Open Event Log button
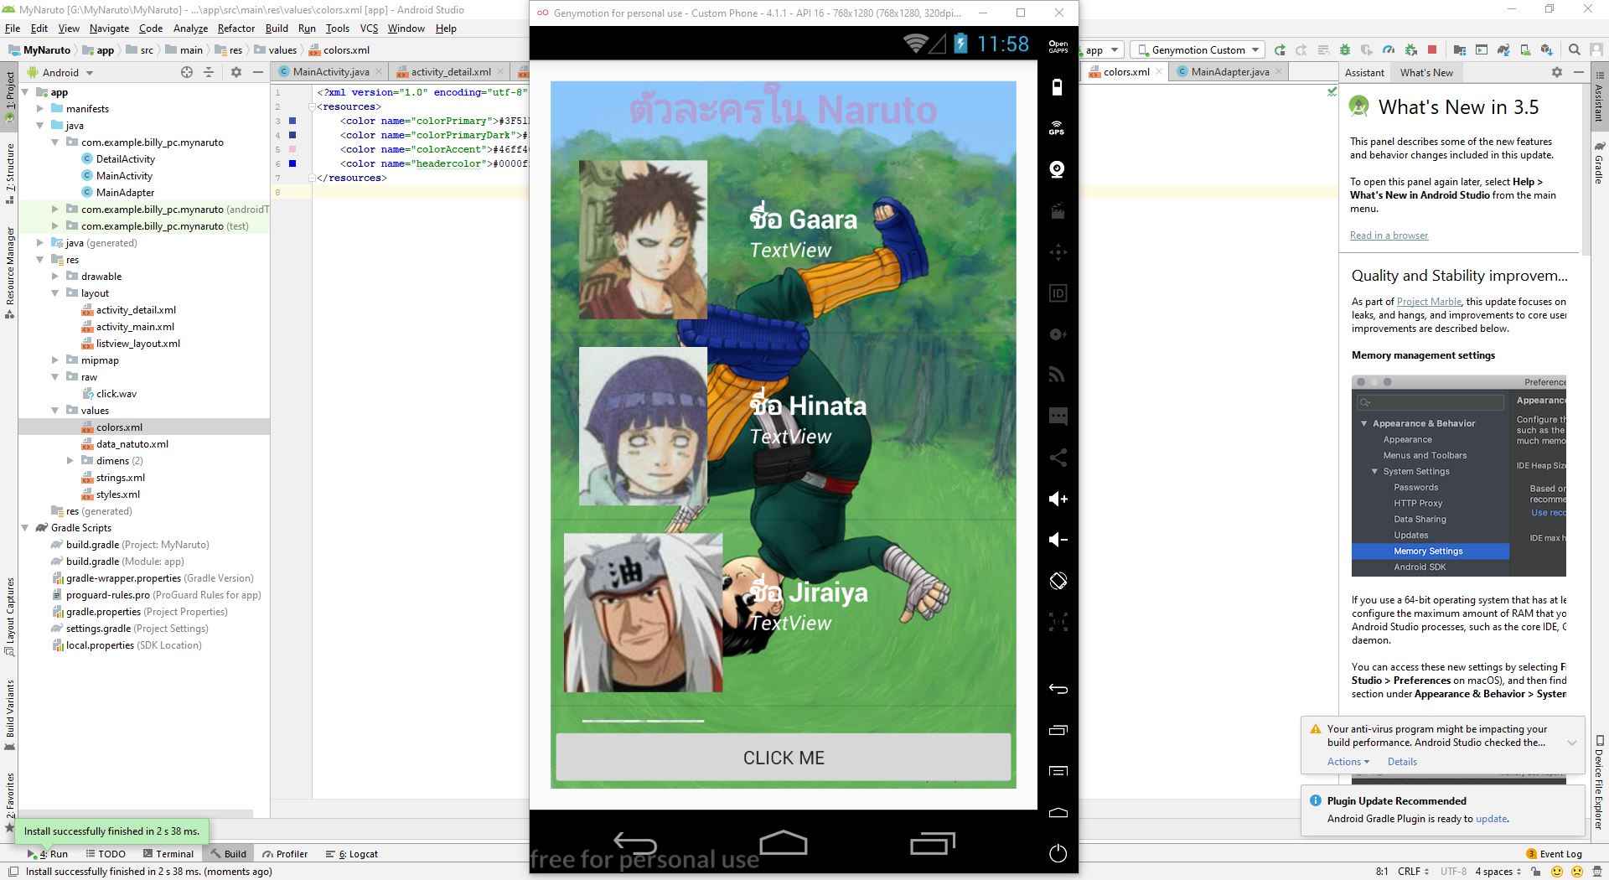1609x880 pixels. (1554, 854)
